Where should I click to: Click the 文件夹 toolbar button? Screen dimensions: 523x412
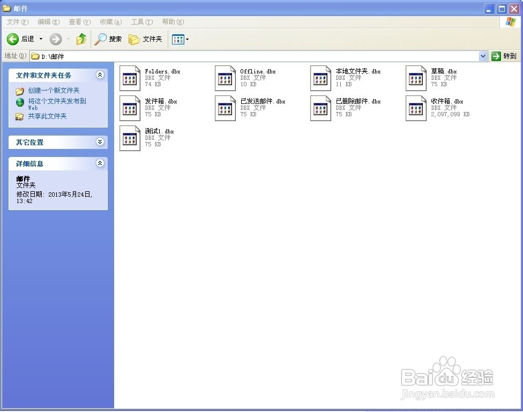(145, 39)
